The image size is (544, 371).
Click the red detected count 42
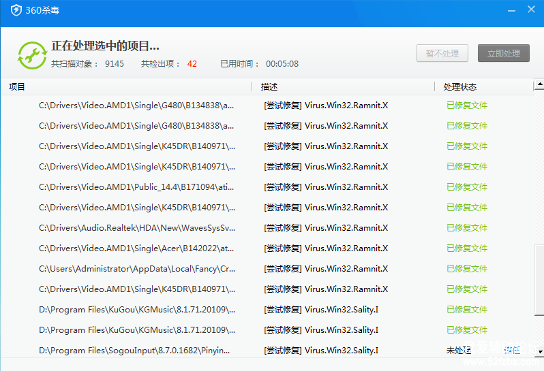(x=192, y=64)
